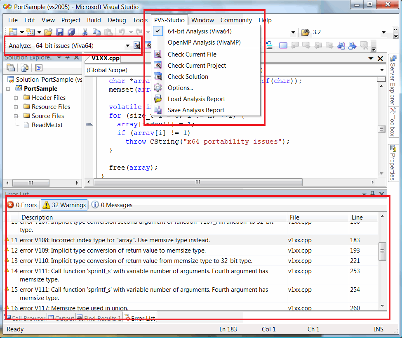402x338 pixels.
Task: Choose Load Analysis Report
Action: tap(196, 99)
